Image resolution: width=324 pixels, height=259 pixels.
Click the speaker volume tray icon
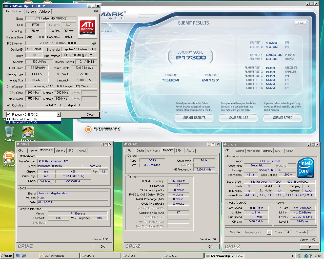[x=310, y=256]
